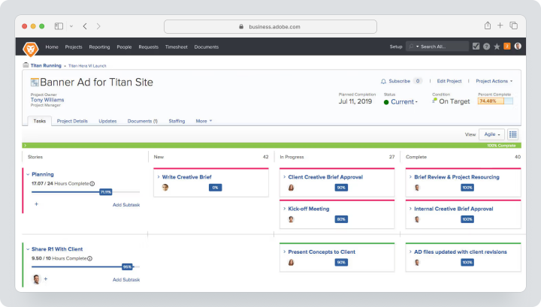
Task: Click the plus icon under Planning story
Action: click(x=36, y=204)
